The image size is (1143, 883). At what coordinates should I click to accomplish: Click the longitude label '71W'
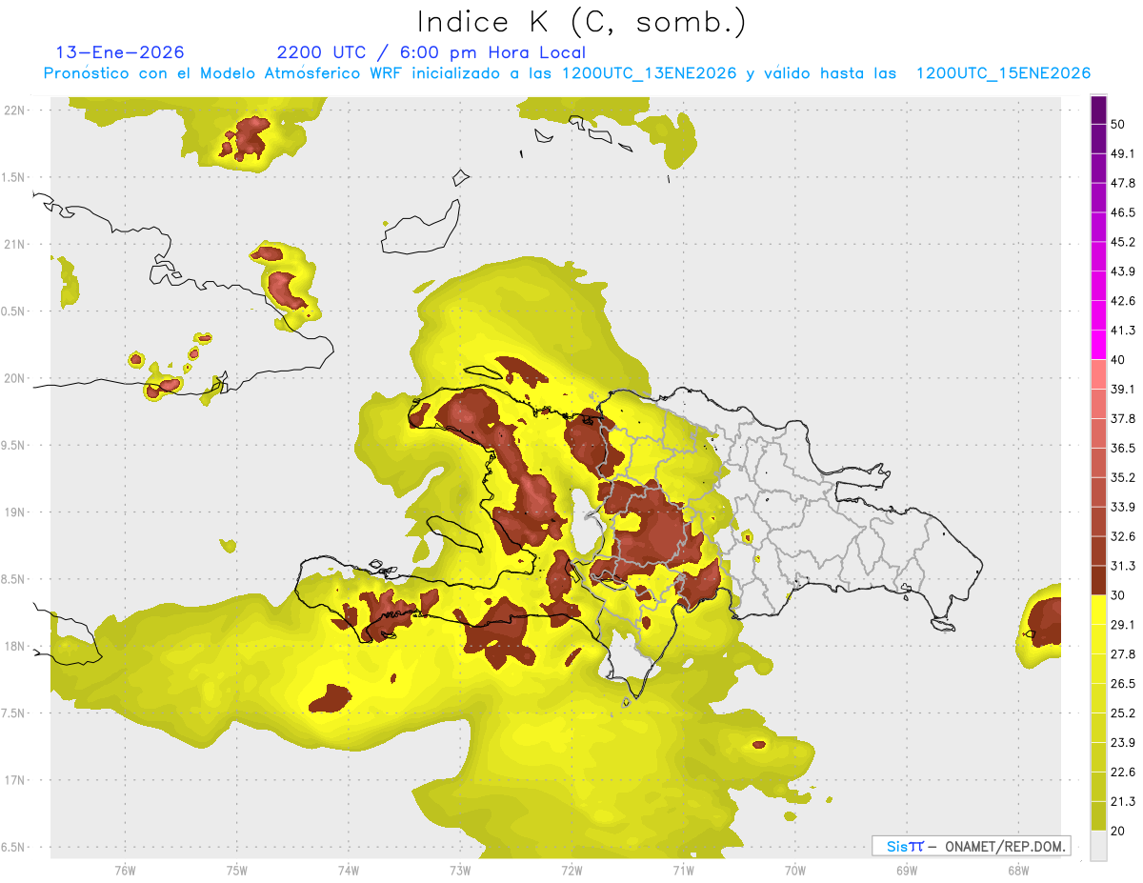pyautogui.click(x=683, y=871)
